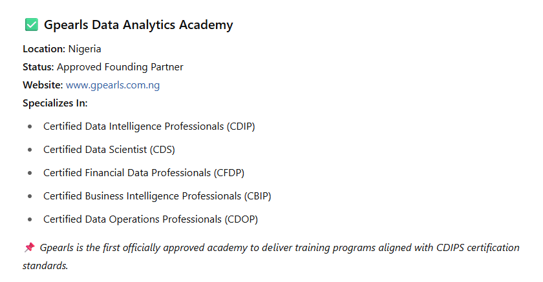The height and width of the screenshot is (282, 543).
Task: Click the bold Website label
Action: (43, 85)
